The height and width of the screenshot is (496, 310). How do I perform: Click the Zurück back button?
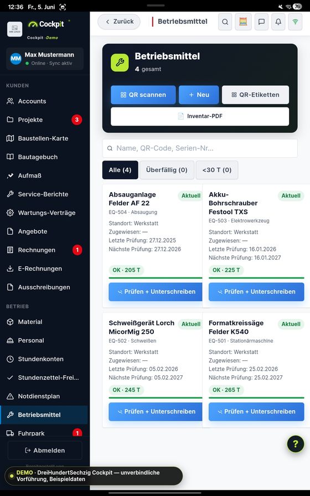point(119,22)
